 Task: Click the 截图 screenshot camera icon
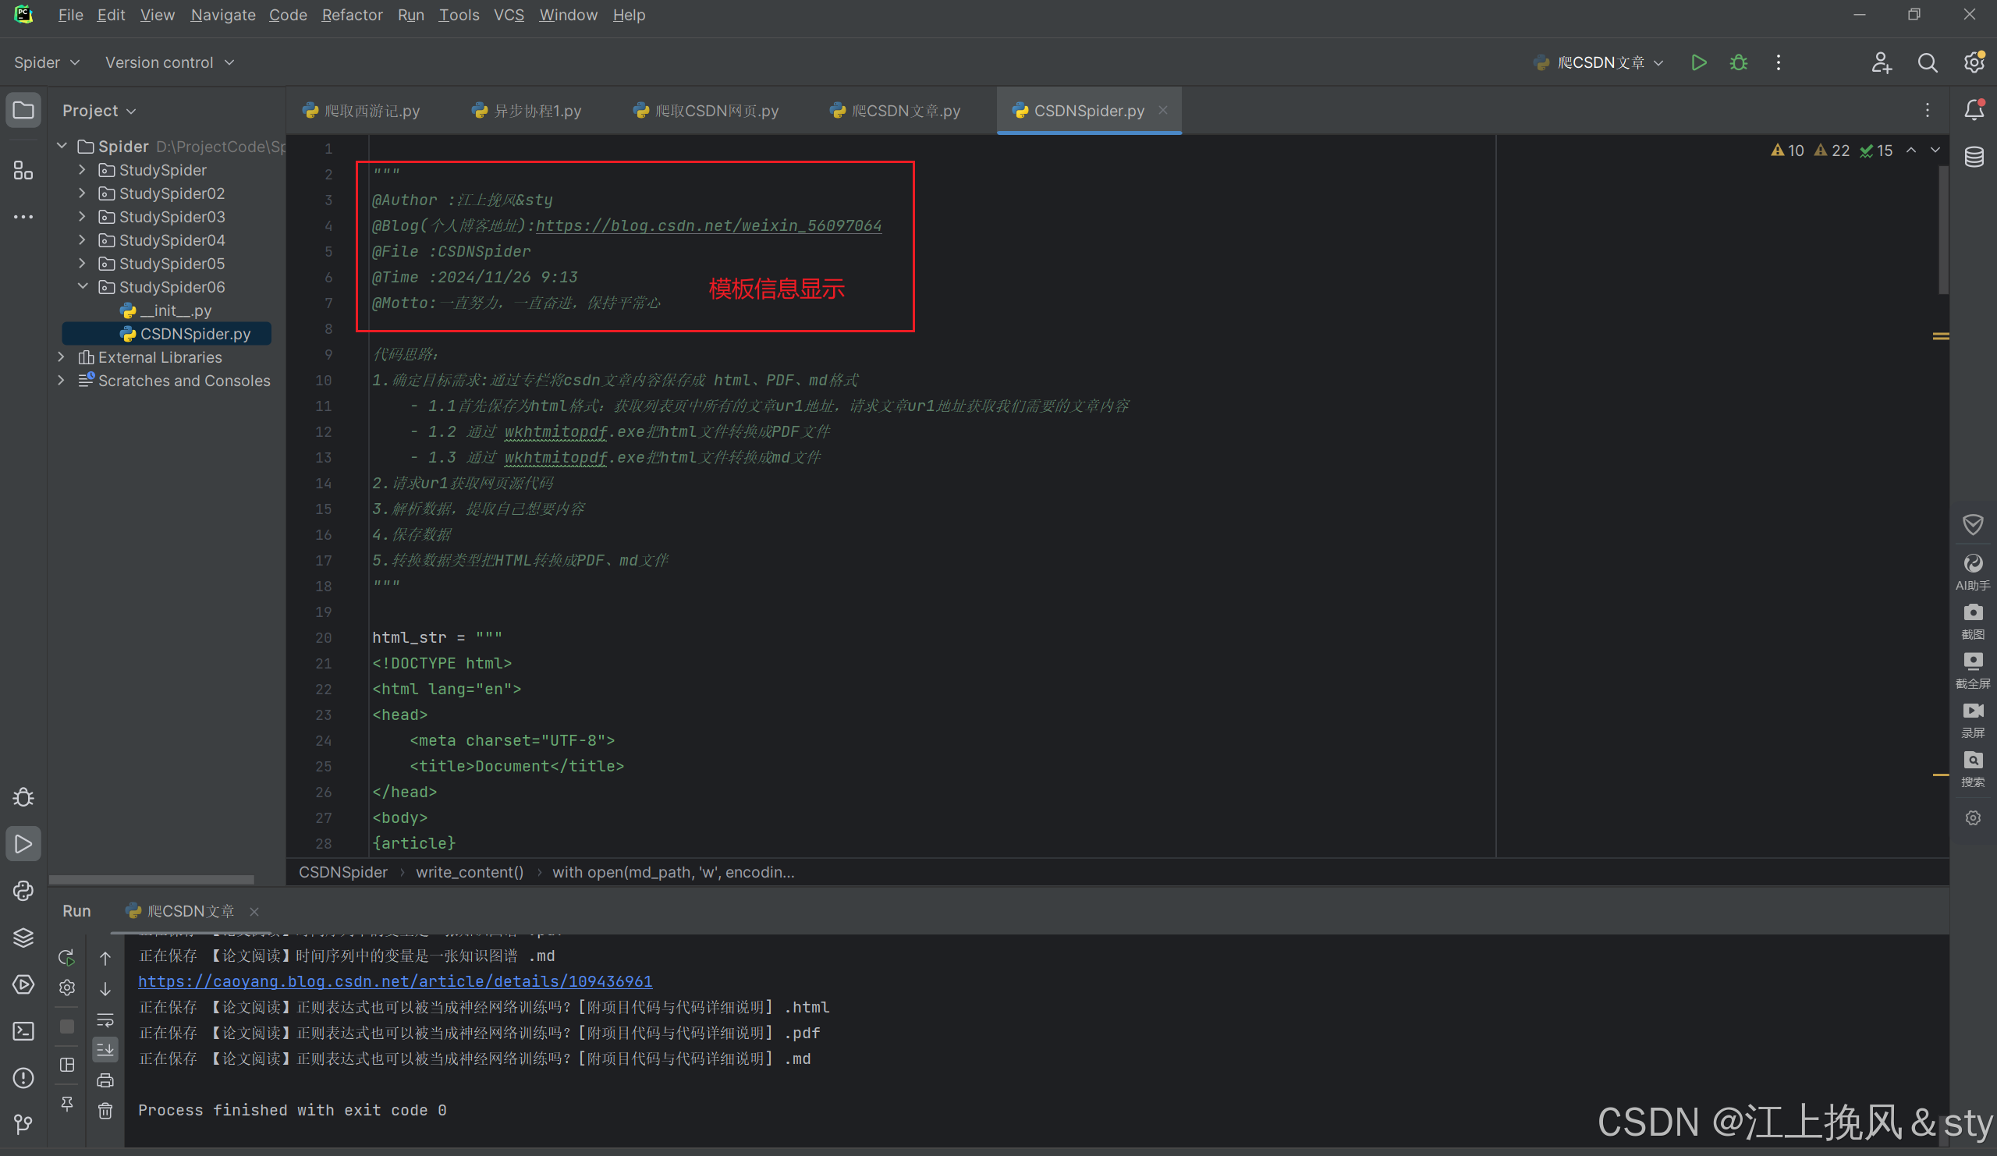pyautogui.click(x=1973, y=621)
